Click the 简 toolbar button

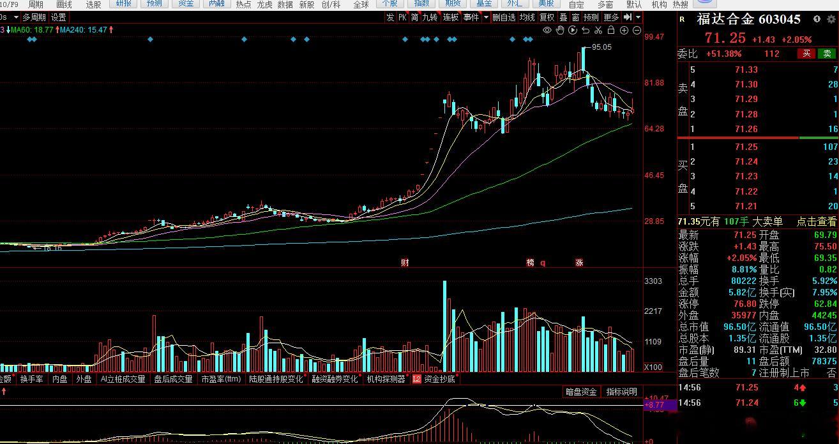pos(415,17)
